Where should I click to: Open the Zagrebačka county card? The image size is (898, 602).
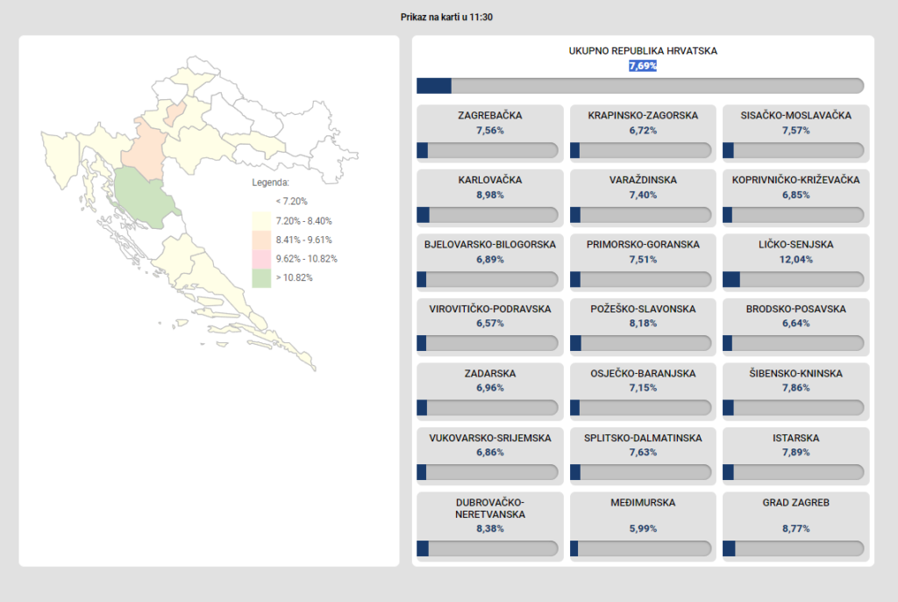(489, 133)
